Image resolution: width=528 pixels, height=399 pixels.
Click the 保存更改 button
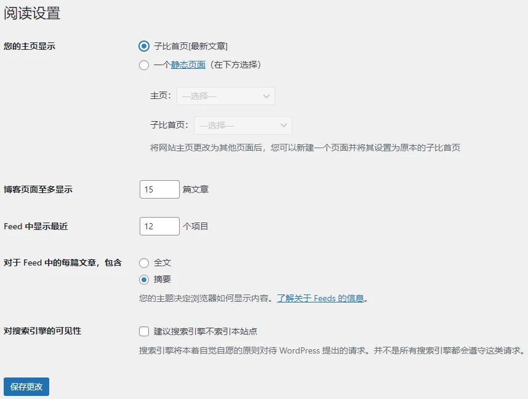[x=26, y=387]
